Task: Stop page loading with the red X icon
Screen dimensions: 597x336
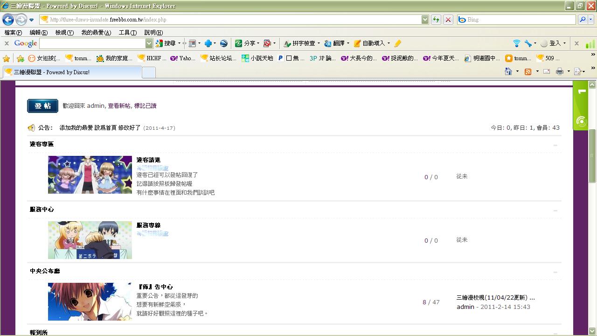Action: tap(448, 20)
